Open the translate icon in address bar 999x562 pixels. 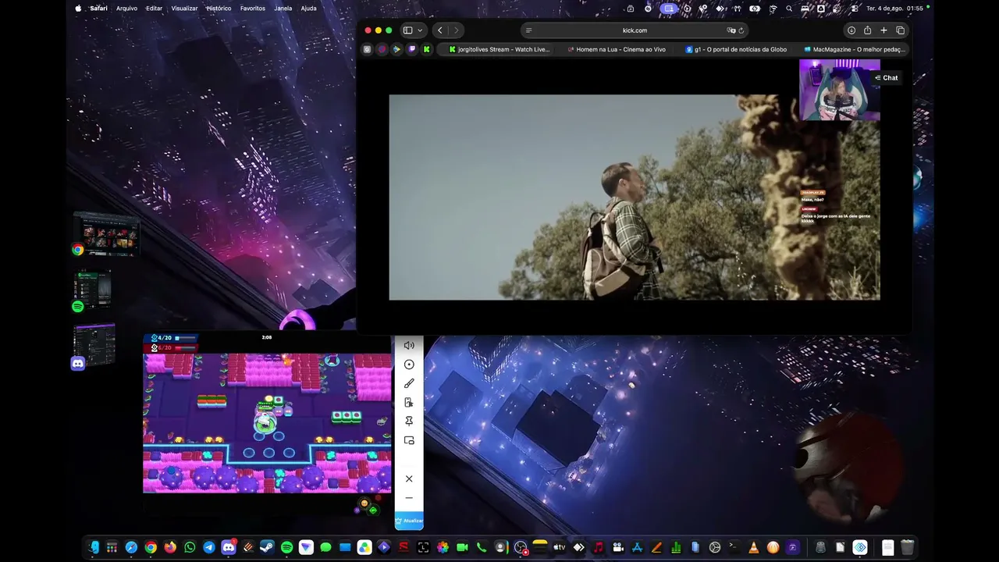point(731,30)
